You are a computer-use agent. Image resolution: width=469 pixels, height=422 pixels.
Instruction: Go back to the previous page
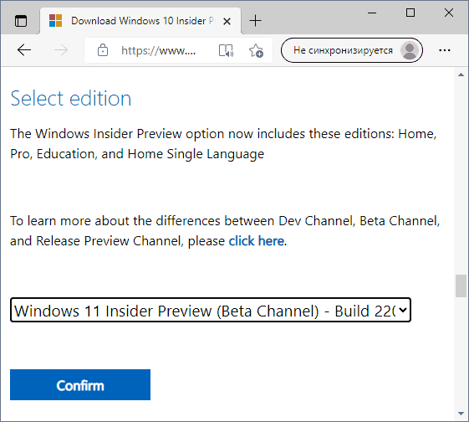[24, 50]
